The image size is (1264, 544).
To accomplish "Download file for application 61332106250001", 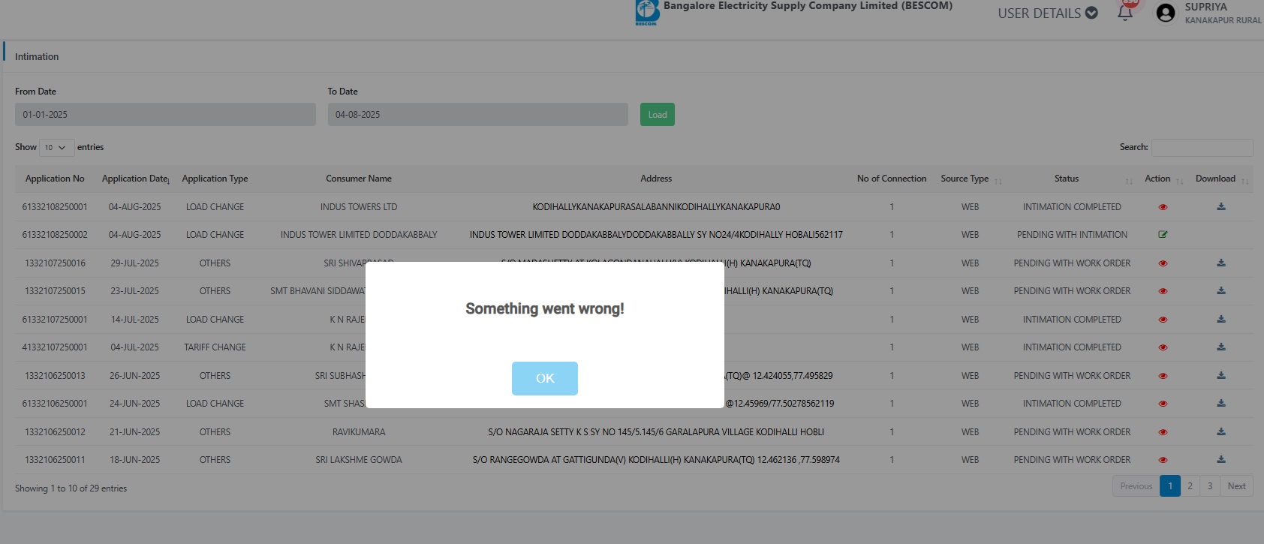I will [x=1221, y=403].
